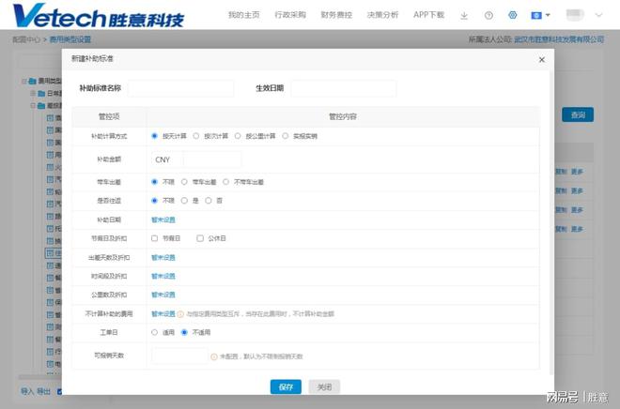Select 适用 radio in 工作日 row
Image resolution: width=620 pixels, height=409 pixels.
pyautogui.click(x=155, y=332)
